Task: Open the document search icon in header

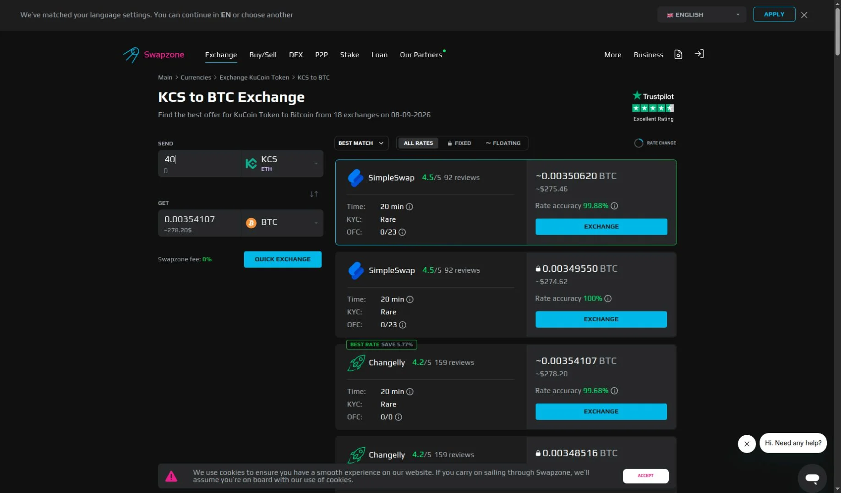Action: click(678, 55)
